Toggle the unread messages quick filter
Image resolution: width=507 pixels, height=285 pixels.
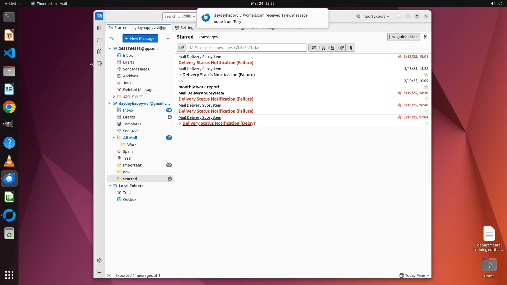(313, 48)
